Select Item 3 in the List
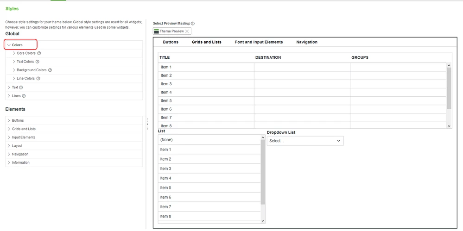This screenshot has height=231, width=463. point(209,169)
